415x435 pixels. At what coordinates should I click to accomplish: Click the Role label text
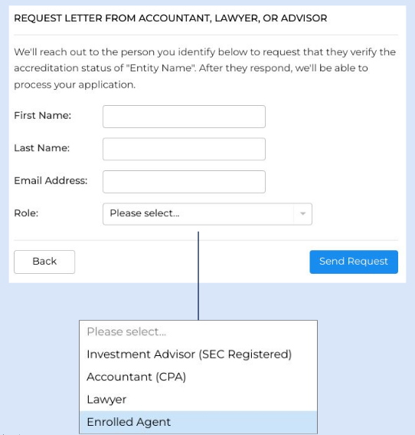[26, 213]
